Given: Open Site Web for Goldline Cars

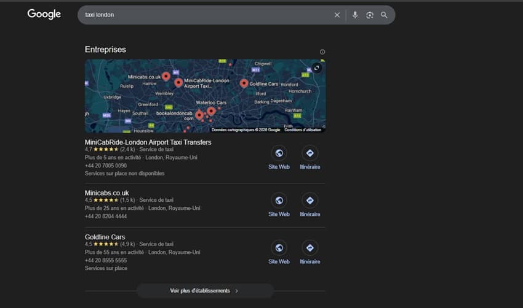Looking at the screenshot, I should [279, 253].
